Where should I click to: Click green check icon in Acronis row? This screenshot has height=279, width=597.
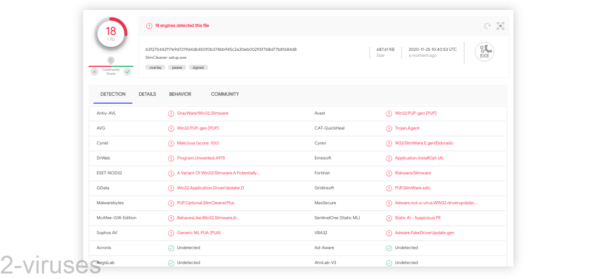pos(171,248)
